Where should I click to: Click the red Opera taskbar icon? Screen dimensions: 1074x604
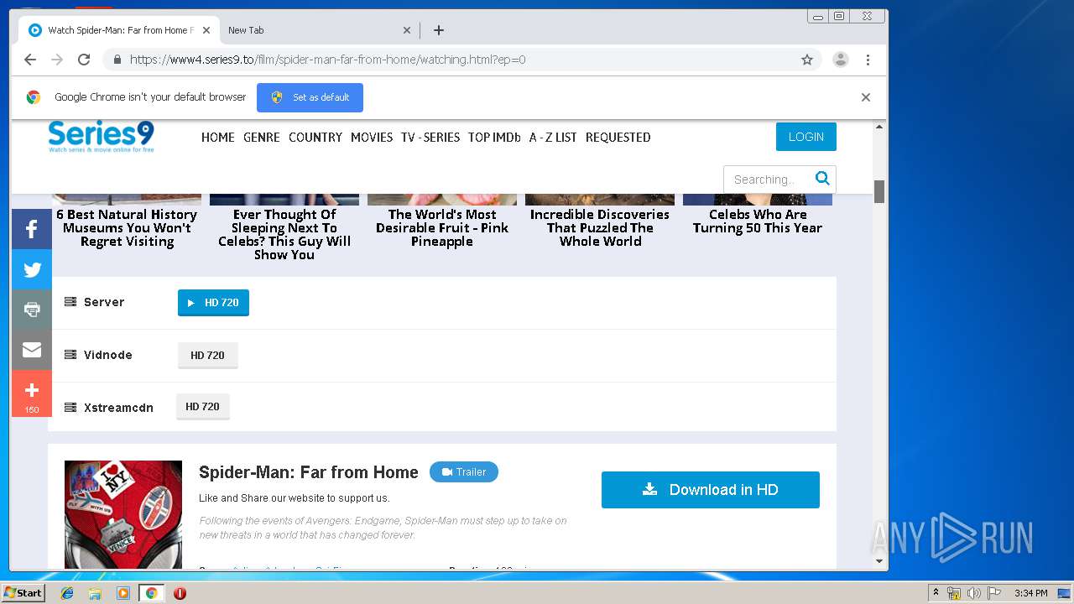click(x=180, y=593)
